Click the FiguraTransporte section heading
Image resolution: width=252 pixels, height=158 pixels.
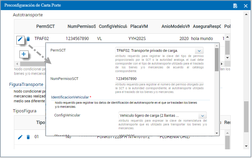click(x=26, y=85)
